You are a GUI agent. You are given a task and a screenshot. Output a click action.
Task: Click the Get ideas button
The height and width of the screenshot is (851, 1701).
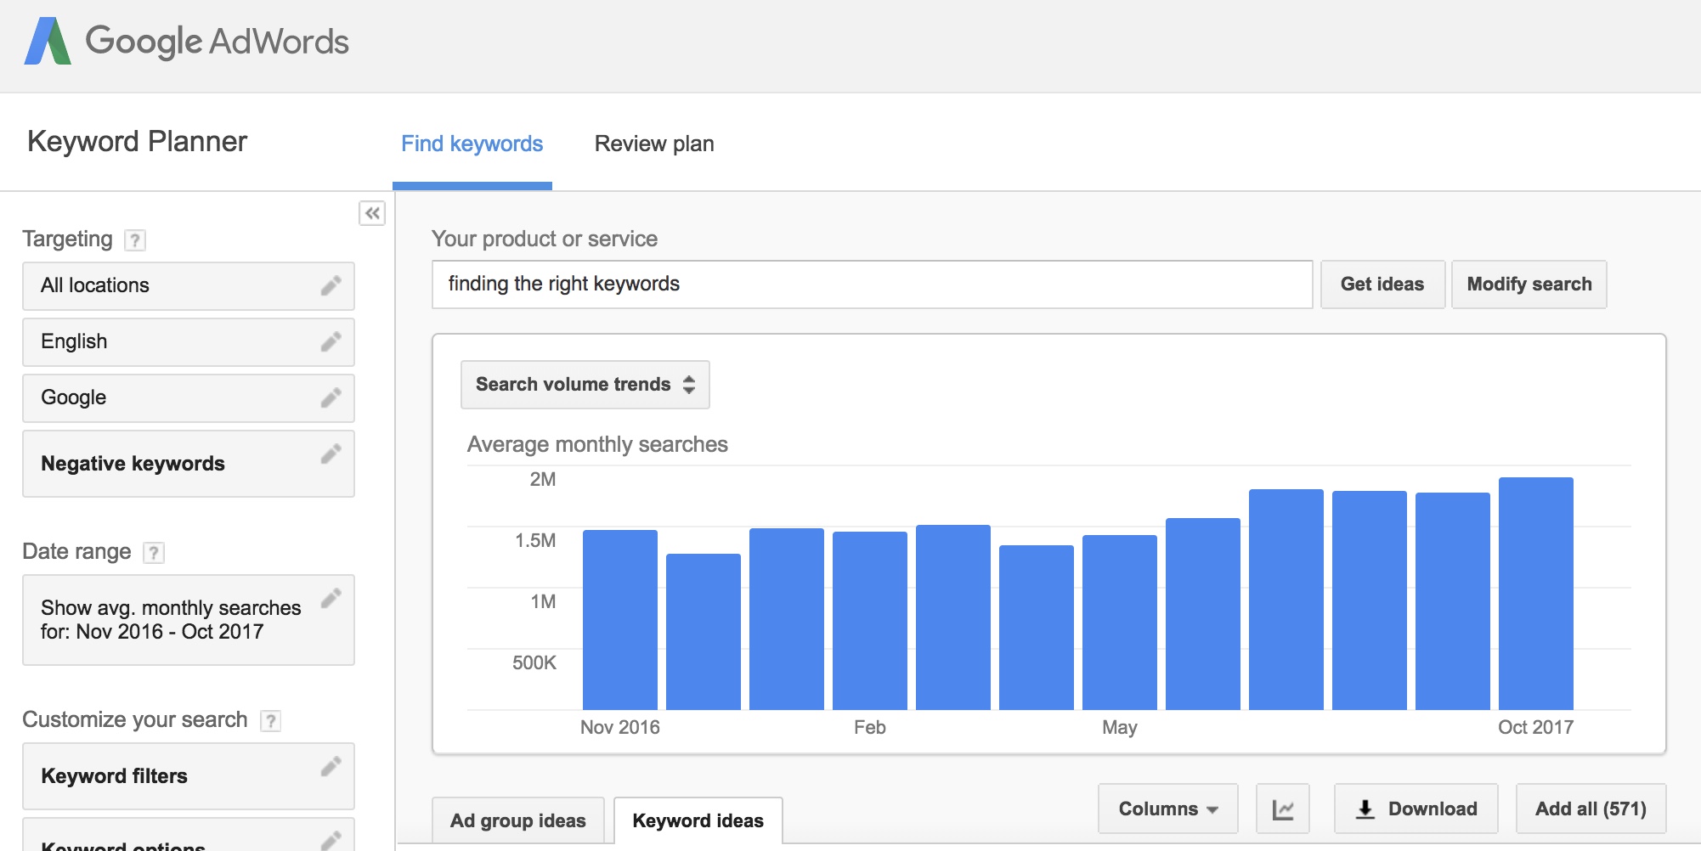(x=1382, y=285)
